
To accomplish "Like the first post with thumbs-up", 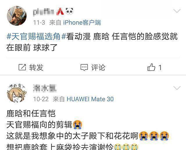I will pyautogui.click(x=151, y=67).
